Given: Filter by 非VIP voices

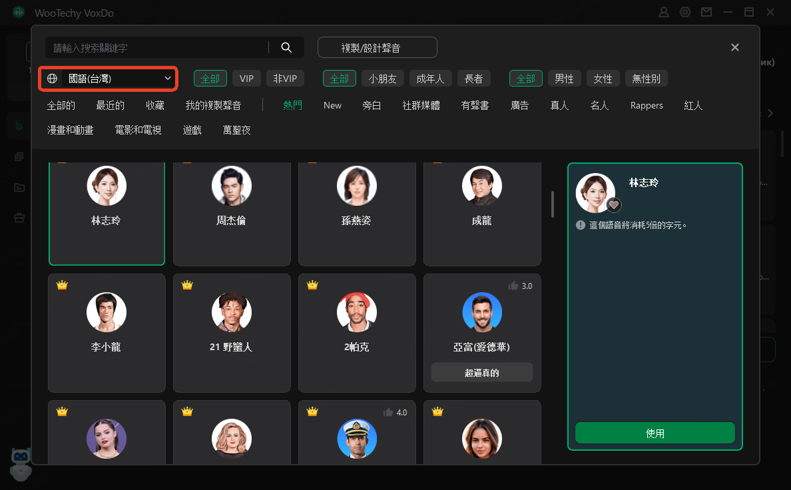Looking at the screenshot, I should click(285, 79).
